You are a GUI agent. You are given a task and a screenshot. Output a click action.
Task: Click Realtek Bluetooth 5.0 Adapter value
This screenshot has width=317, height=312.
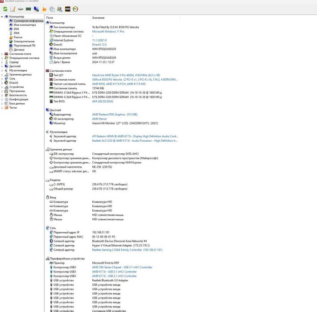pyautogui.click(x=110, y=280)
